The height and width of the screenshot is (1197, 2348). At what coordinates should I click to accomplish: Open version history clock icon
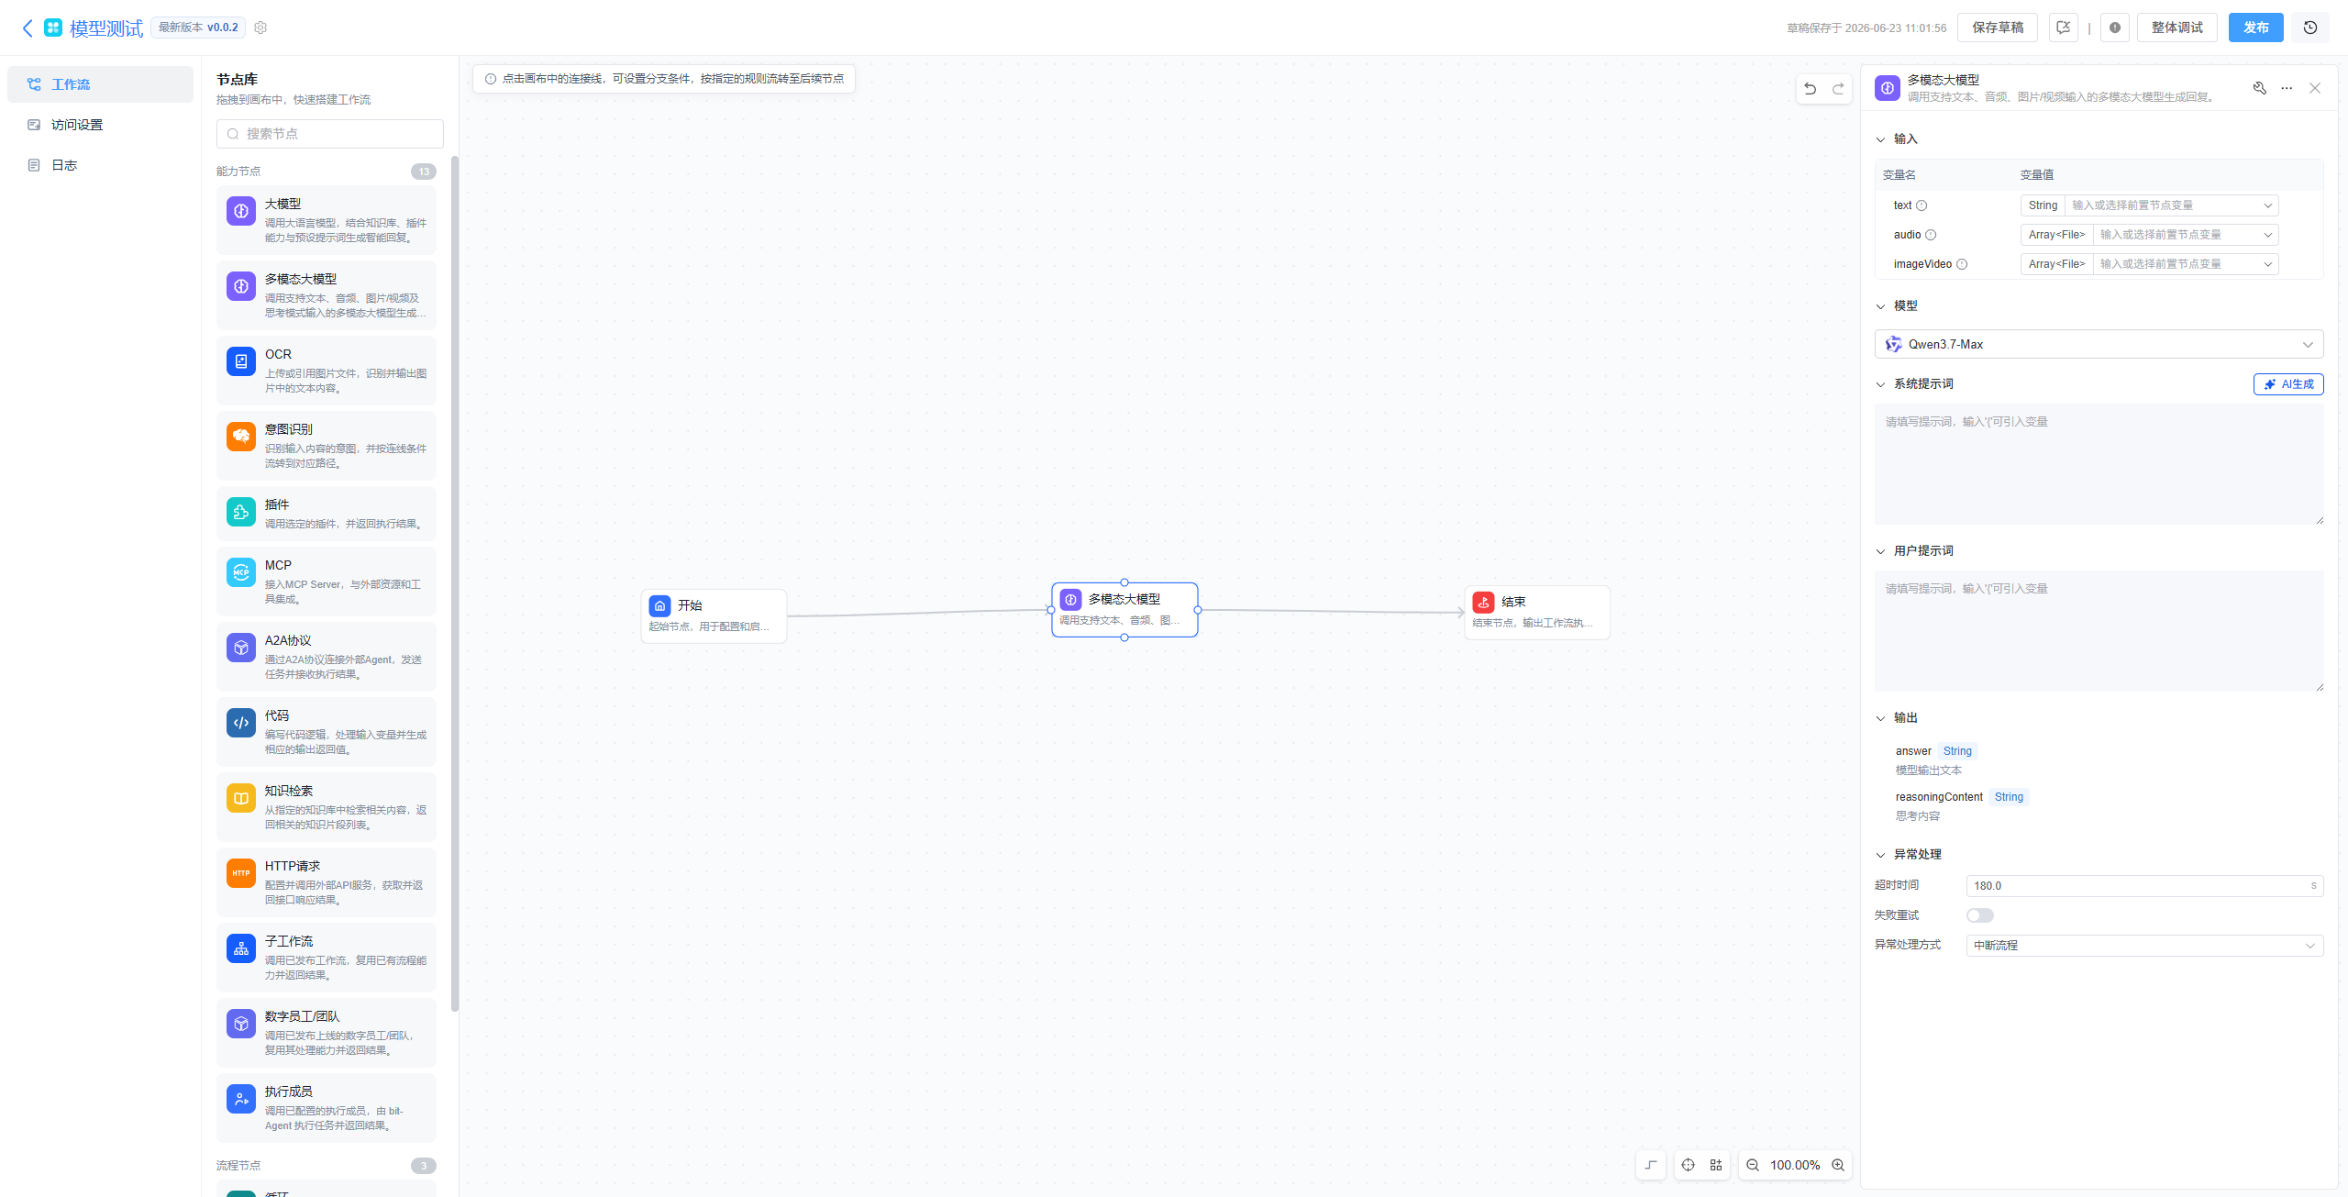coord(2310,28)
